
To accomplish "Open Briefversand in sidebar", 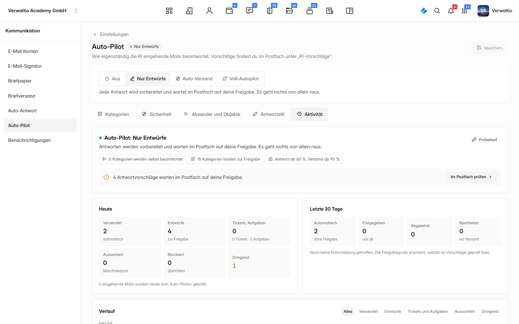I will 40,96.
